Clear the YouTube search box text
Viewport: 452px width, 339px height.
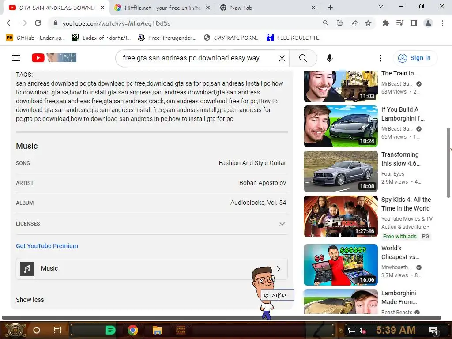282,58
